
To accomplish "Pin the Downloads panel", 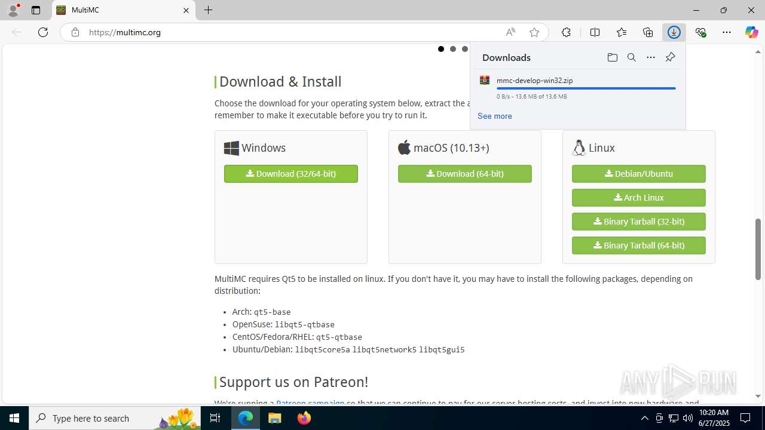I will click(670, 57).
